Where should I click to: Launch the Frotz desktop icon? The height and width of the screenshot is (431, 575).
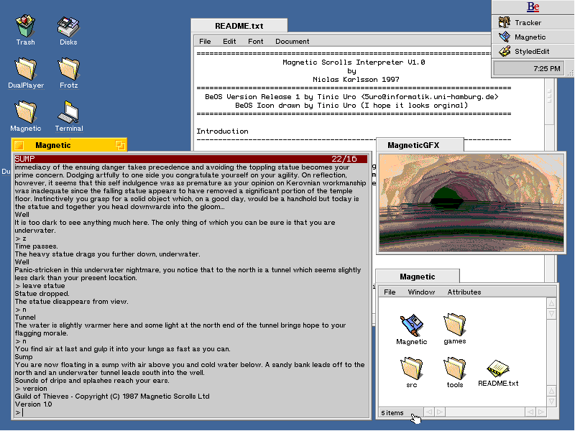point(68,69)
